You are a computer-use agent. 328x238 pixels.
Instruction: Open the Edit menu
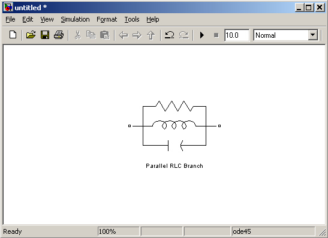pos(28,19)
